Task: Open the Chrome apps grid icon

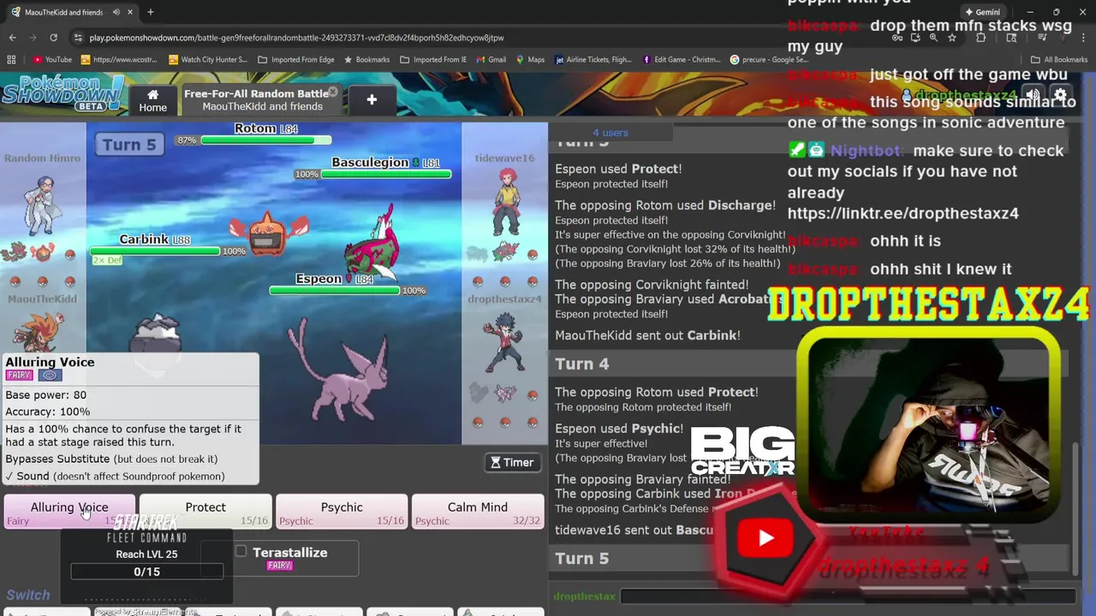Action: point(11,60)
